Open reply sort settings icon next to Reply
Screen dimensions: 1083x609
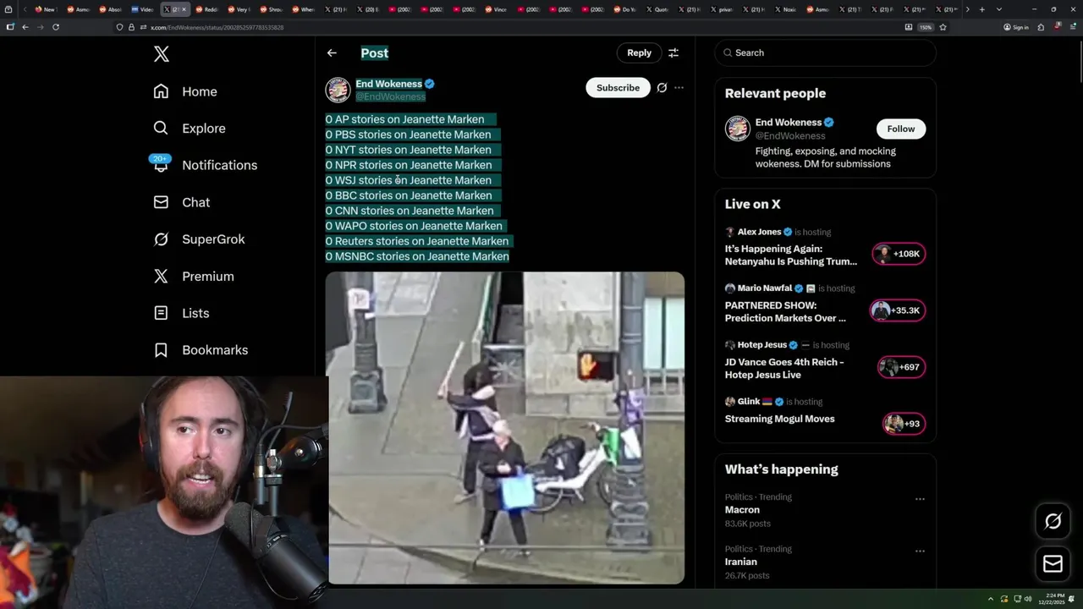click(x=673, y=52)
